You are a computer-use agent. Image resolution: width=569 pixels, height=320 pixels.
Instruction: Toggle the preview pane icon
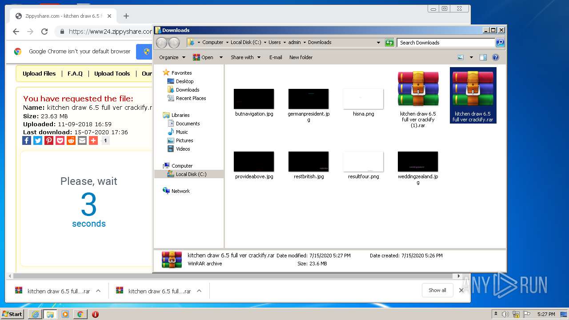pyautogui.click(x=483, y=57)
